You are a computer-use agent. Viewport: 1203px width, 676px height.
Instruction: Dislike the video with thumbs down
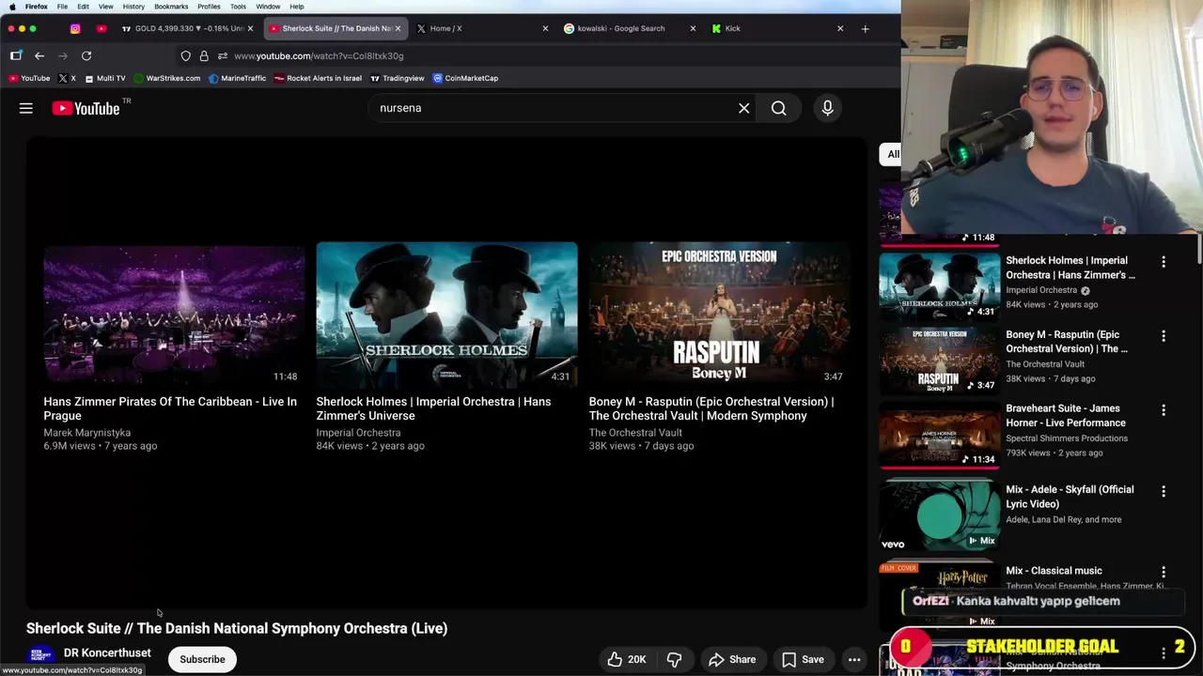(x=675, y=659)
